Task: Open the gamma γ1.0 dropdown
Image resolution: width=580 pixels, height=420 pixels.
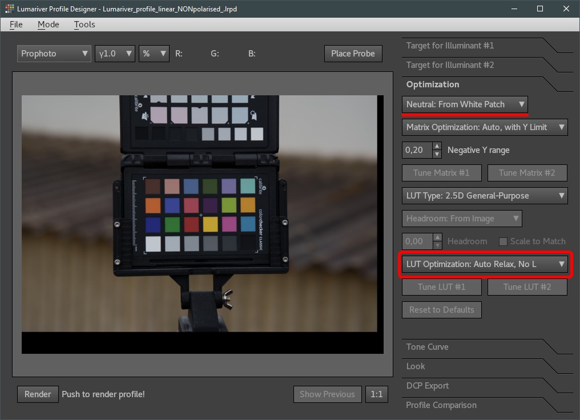Action: (115, 54)
